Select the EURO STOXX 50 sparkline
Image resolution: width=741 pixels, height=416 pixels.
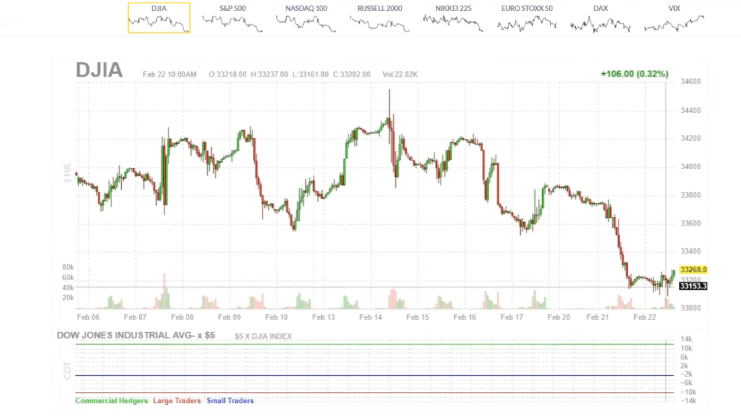[x=527, y=17]
